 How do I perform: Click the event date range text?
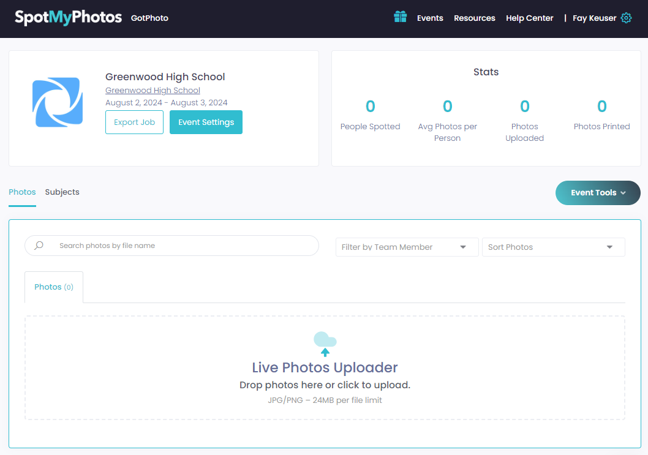click(166, 102)
